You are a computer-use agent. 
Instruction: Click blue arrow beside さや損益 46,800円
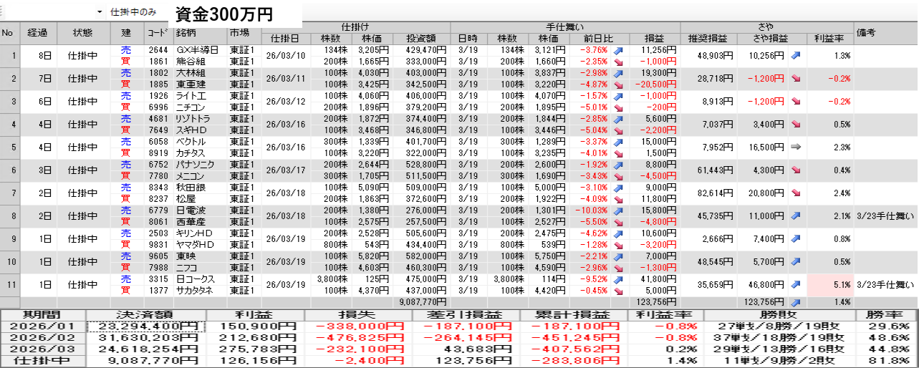tap(796, 285)
